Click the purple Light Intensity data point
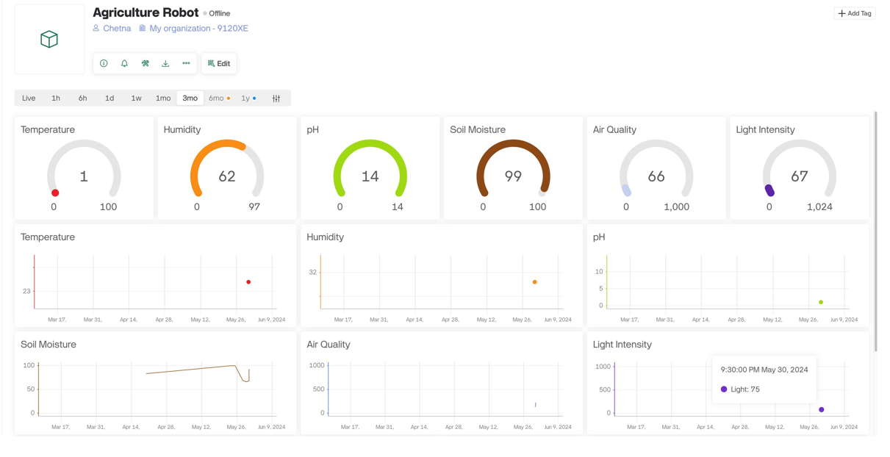Screen dimensions: 890x457 821,409
